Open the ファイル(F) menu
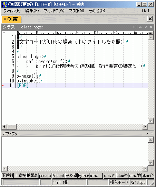Viewport: 156px width, 187px height. pyautogui.click(x=12, y=11)
